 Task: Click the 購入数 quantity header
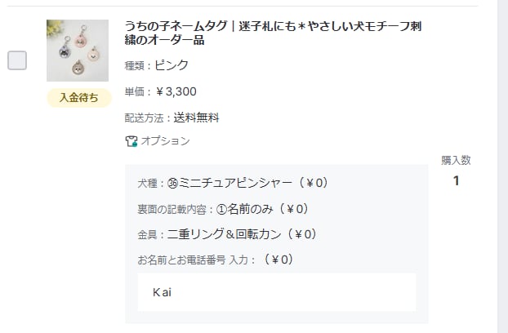coord(456,160)
